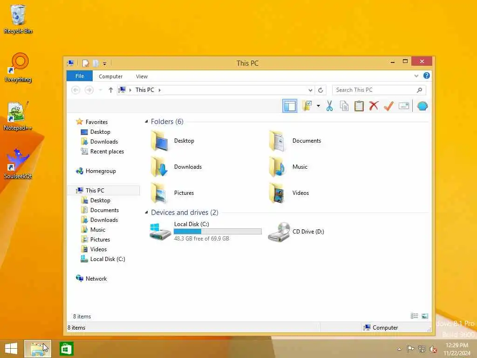The width and height of the screenshot is (477, 358).
Task: Open the File tab
Action: pos(79,76)
